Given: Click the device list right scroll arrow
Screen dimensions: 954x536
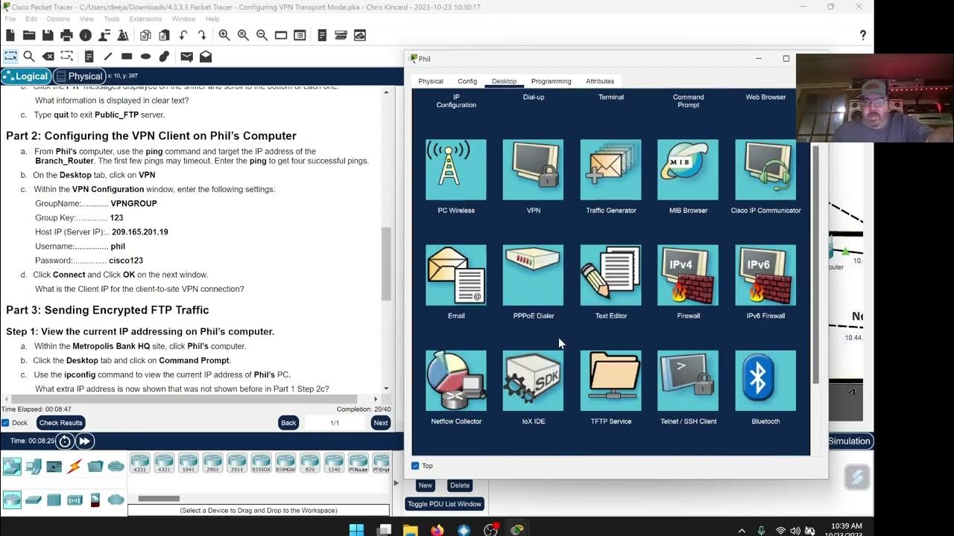Looking at the screenshot, I should pos(385,499).
